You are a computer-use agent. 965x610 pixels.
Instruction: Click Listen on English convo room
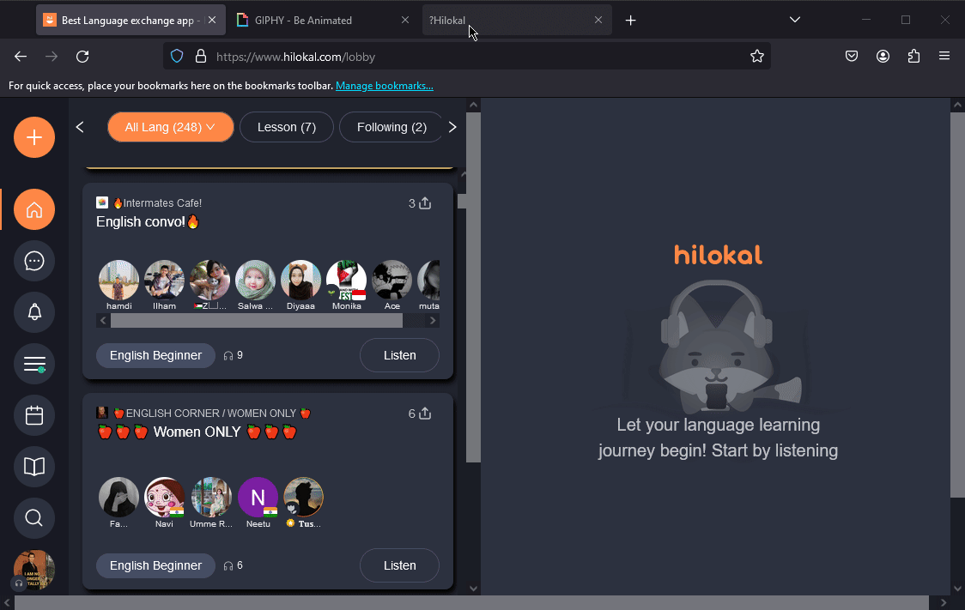(399, 355)
